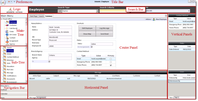The height and width of the screenshot is (101, 198).
Task: Click the Send Email button
Action: click(x=104, y=34)
